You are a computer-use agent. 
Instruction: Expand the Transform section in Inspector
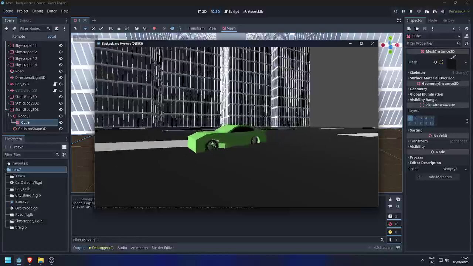pyautogui.click(x=419, y=141)
